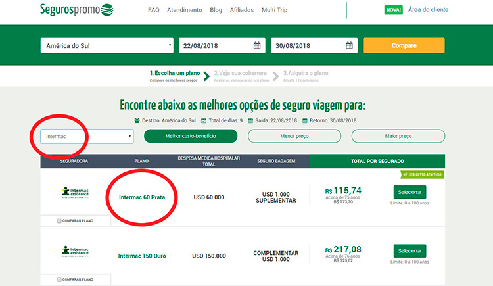The height and width of the screenshot is (286, 493).
Task: Click the Melhor Custo-Benefício ribbon tag
Action: coord(421,174)
